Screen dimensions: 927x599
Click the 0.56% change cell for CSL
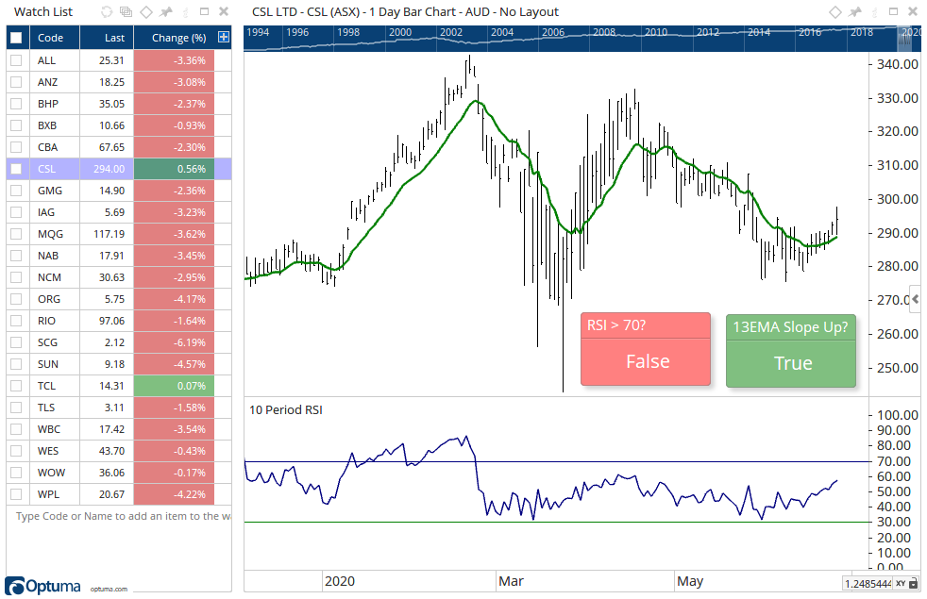175,169
